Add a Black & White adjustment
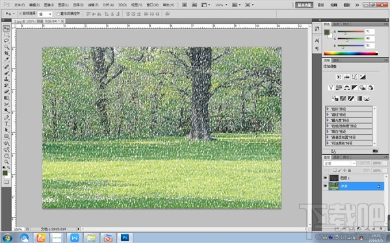 coord(355,87)
